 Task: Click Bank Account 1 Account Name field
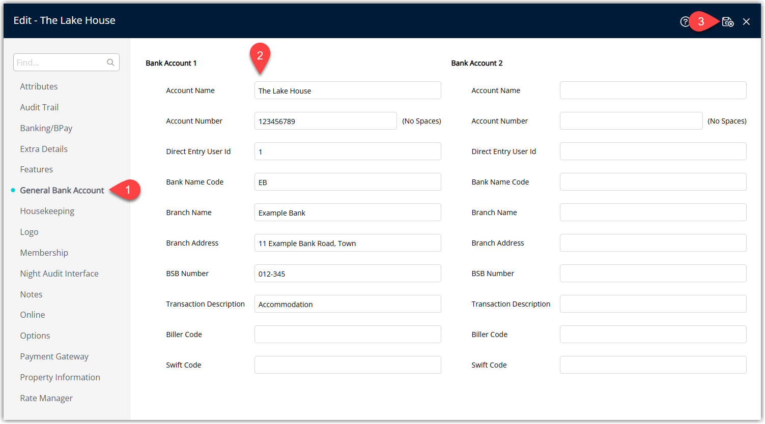[x=348, y=90]
